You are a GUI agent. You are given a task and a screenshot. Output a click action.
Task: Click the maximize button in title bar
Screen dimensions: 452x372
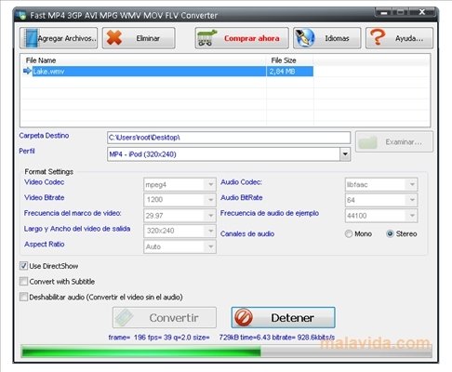[x=400, y=12]
